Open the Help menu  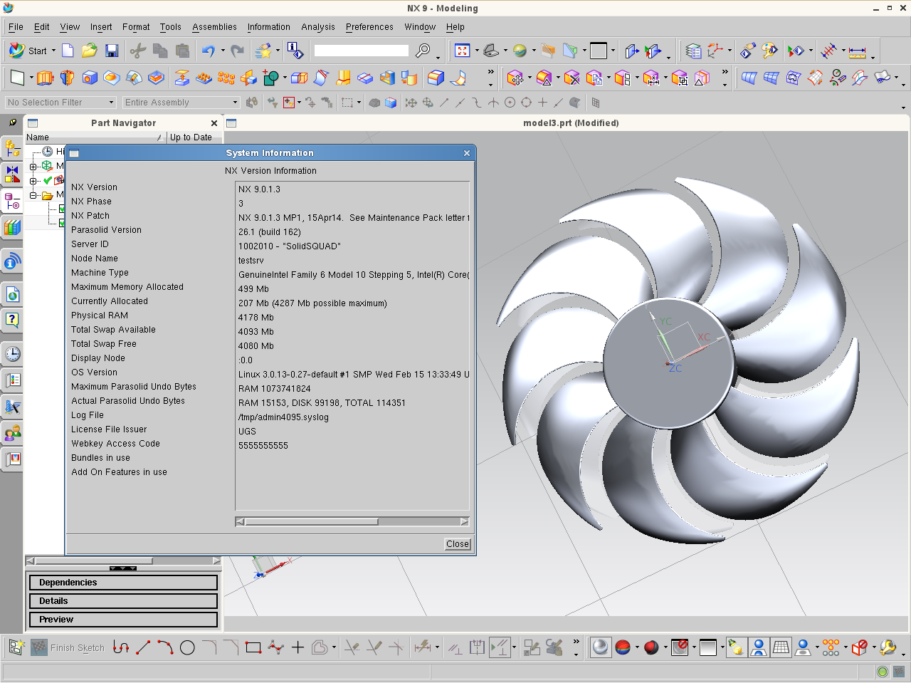pos(455,27)
